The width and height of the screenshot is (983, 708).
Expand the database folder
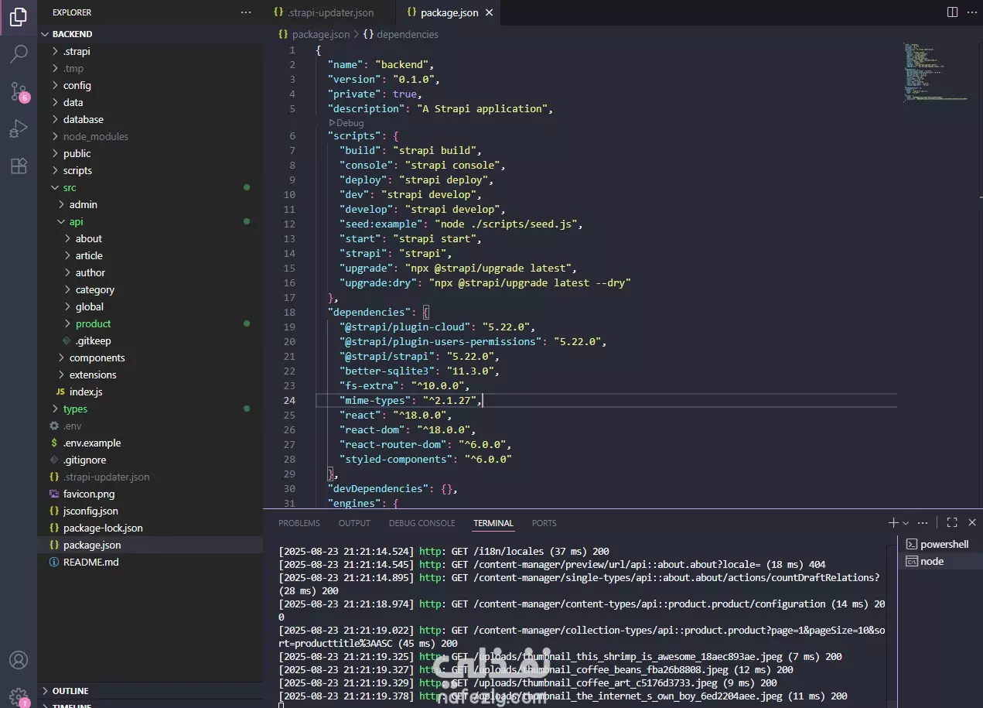[x=150, y=119]
